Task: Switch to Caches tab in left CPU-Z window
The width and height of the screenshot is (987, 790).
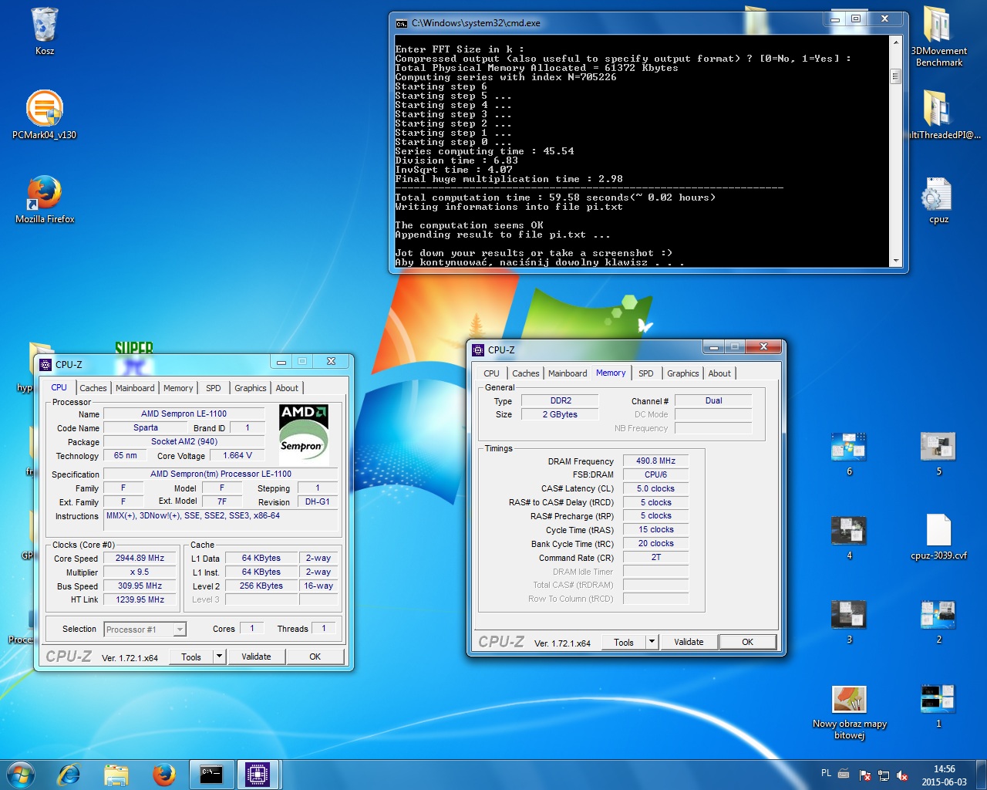Action: (x=93, y=388)
